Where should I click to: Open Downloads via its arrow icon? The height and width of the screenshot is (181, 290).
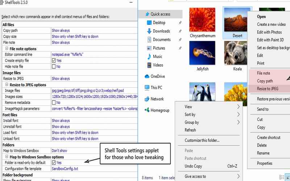(x=149, y=31)
